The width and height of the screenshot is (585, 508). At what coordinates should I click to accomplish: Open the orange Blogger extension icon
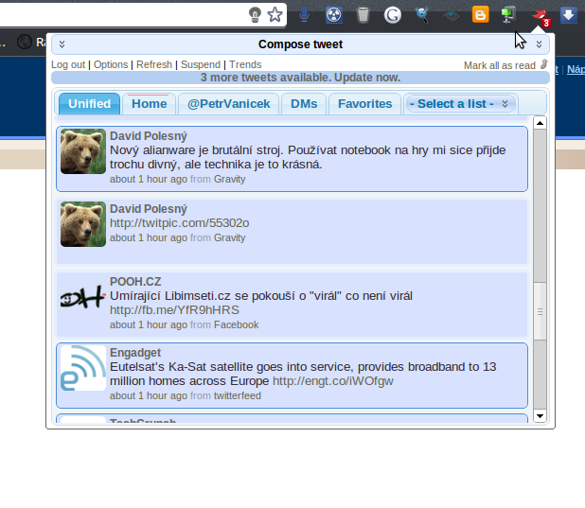[481, 14]
